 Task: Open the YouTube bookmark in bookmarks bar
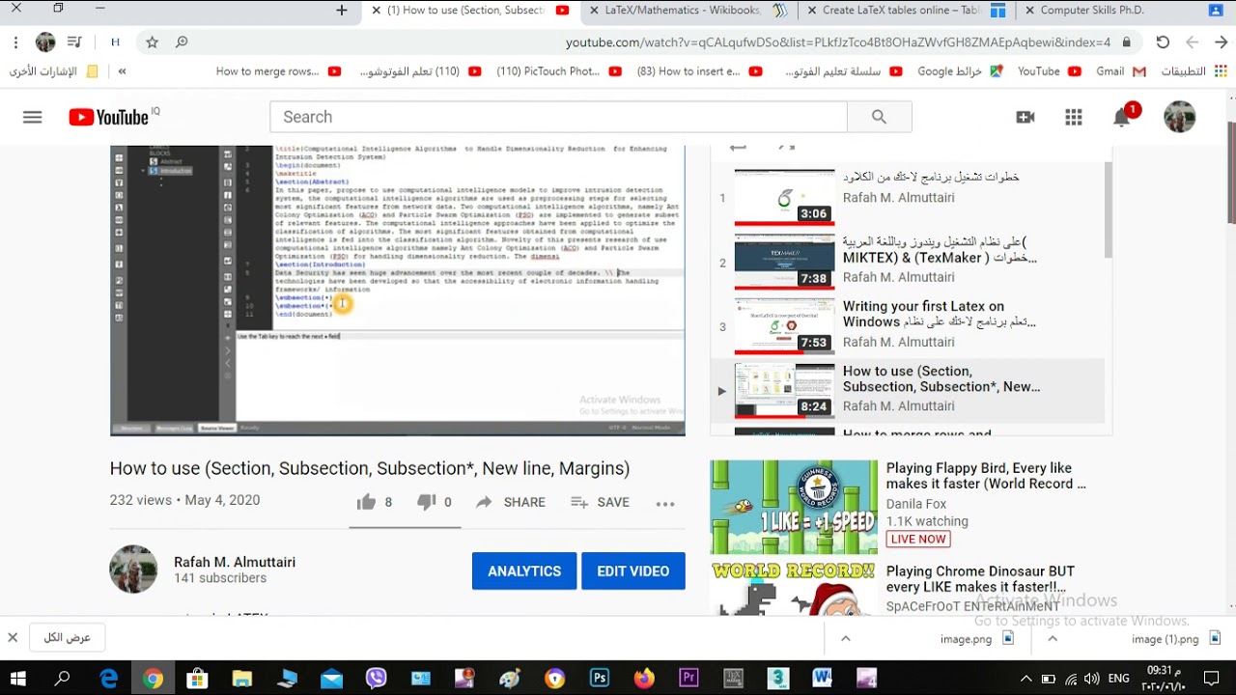pyautogui.click(x=1049, y=71)
